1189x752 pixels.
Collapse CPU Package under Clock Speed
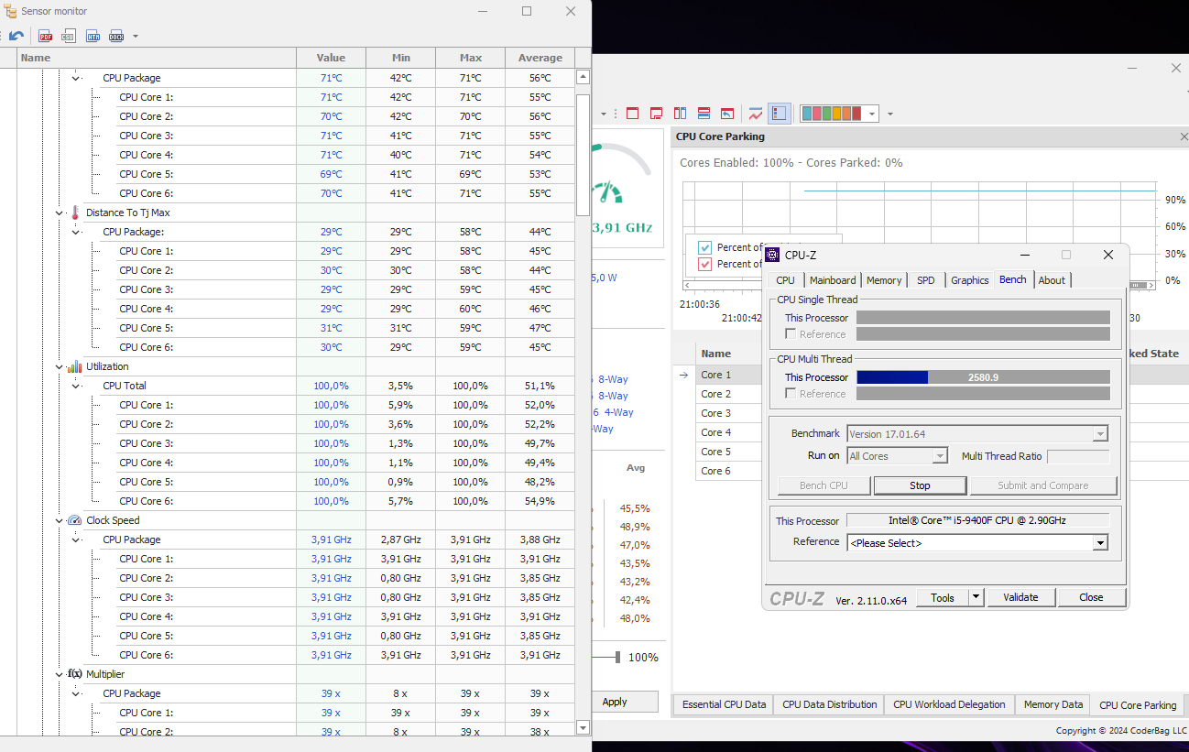[77, 539]
